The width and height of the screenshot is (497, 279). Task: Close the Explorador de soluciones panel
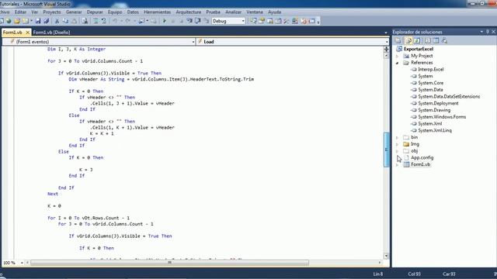click(x=494, y=32)
